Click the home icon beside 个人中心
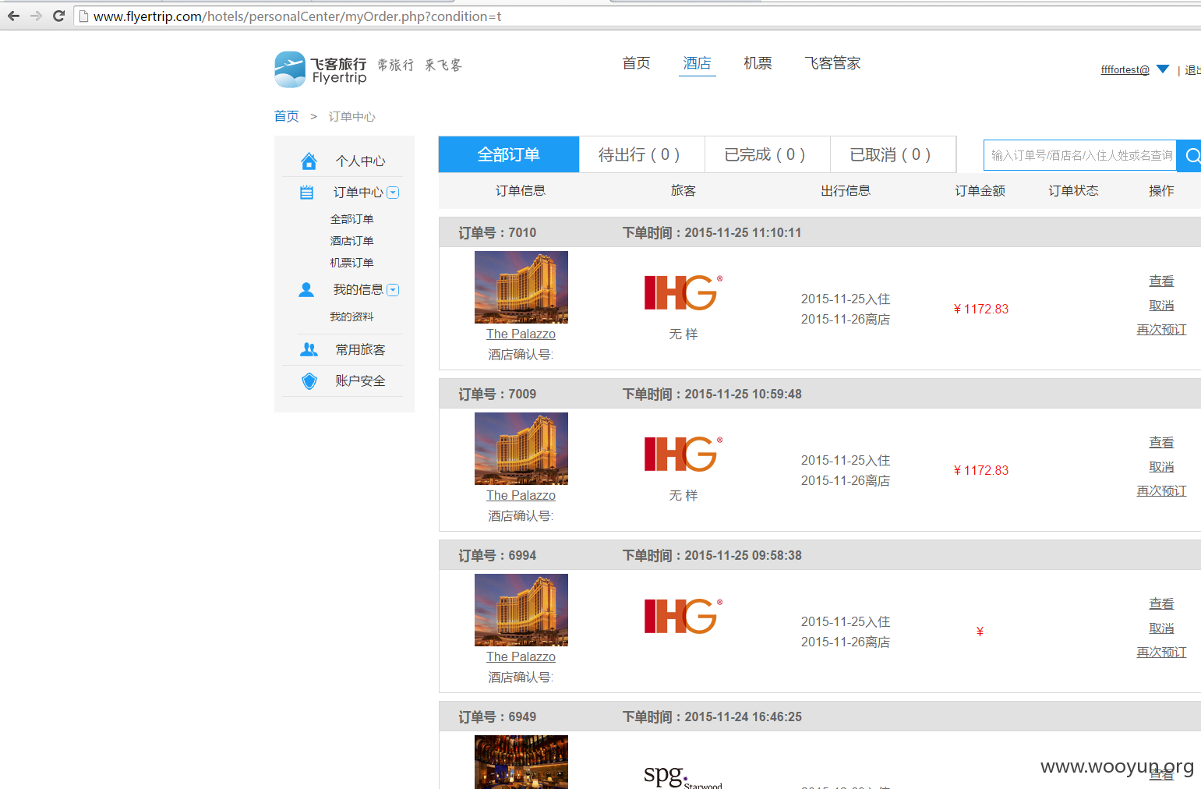 309,161
